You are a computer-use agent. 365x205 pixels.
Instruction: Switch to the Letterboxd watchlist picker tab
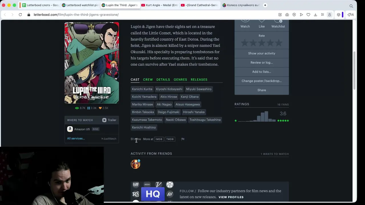click(80, 5)
